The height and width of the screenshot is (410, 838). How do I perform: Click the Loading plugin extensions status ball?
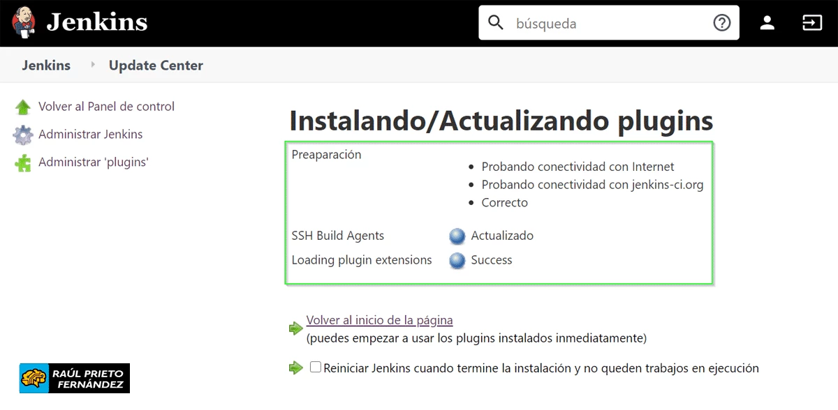click(457, 261)
